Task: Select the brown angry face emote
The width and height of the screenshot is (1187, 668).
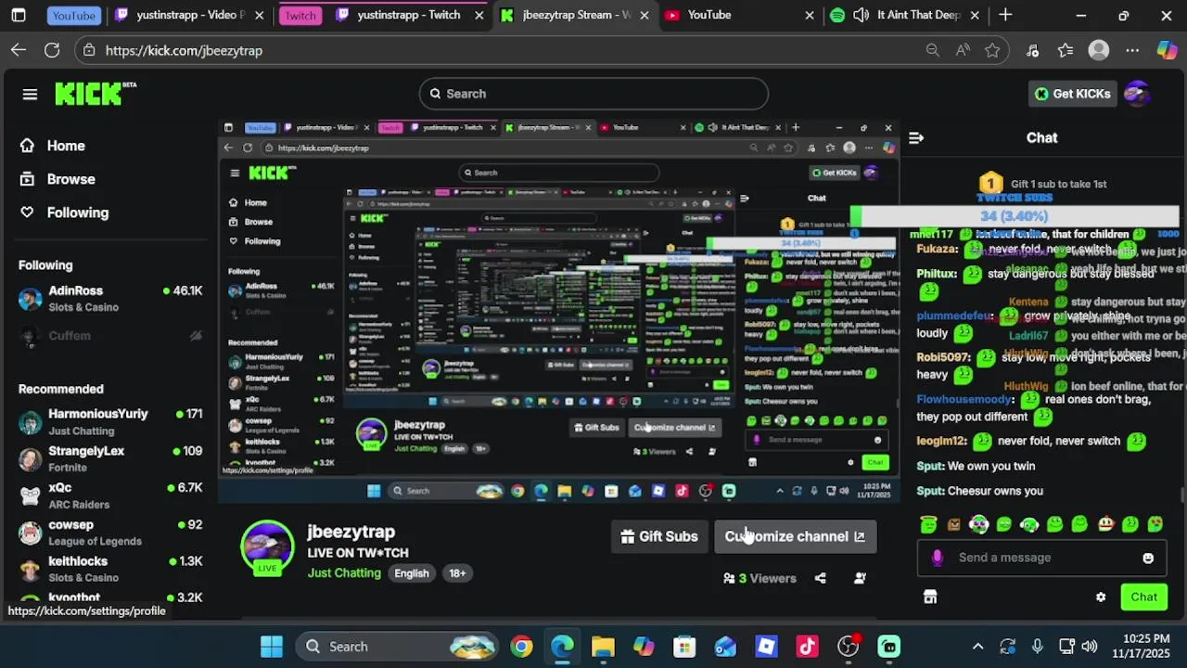Action: tap(954, 524)
